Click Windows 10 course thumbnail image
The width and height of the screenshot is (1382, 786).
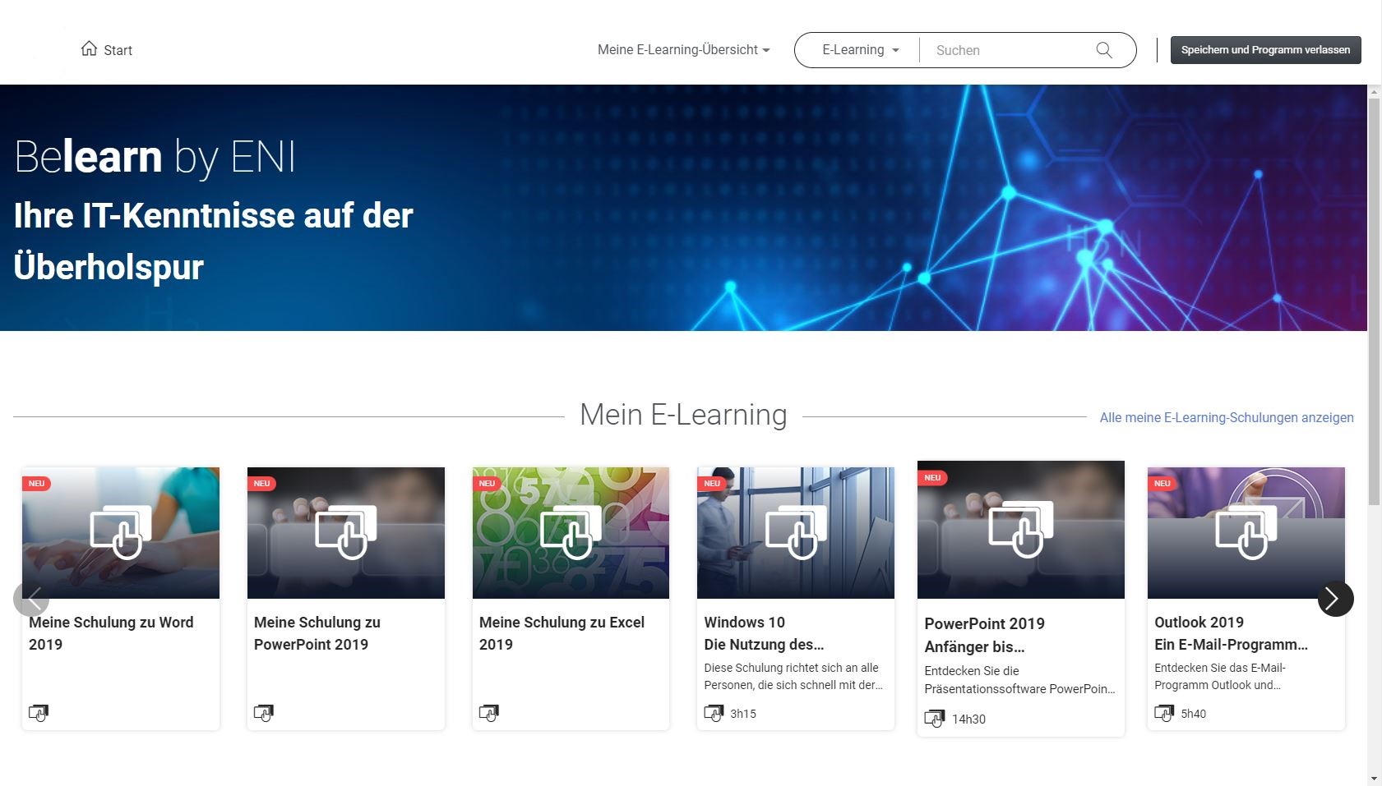[796, 533]
